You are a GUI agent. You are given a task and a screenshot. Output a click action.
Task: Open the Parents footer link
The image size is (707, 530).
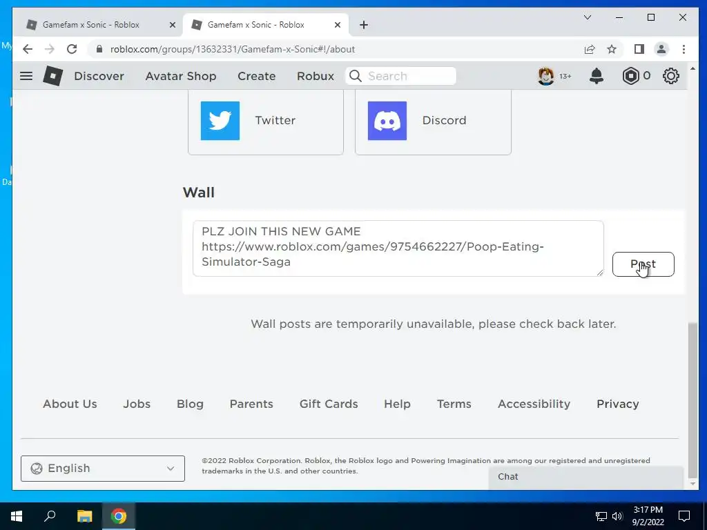(x=251, y=404)
